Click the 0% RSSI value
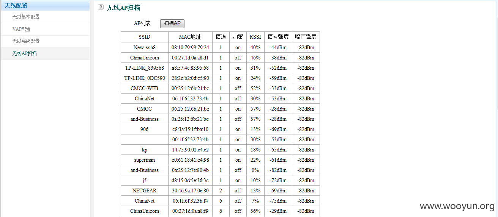The height and width of the screenshot is (217, 498). point(255,170)
